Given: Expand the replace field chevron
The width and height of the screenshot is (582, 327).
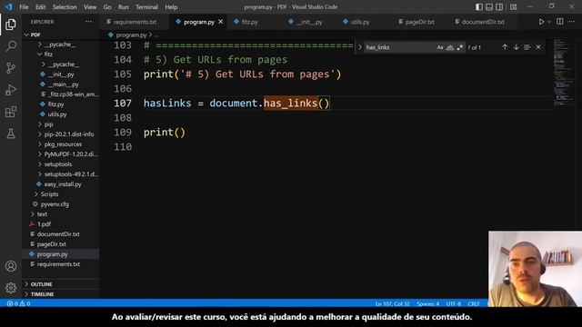Looking at the screenshot, I should pos(360,47).
